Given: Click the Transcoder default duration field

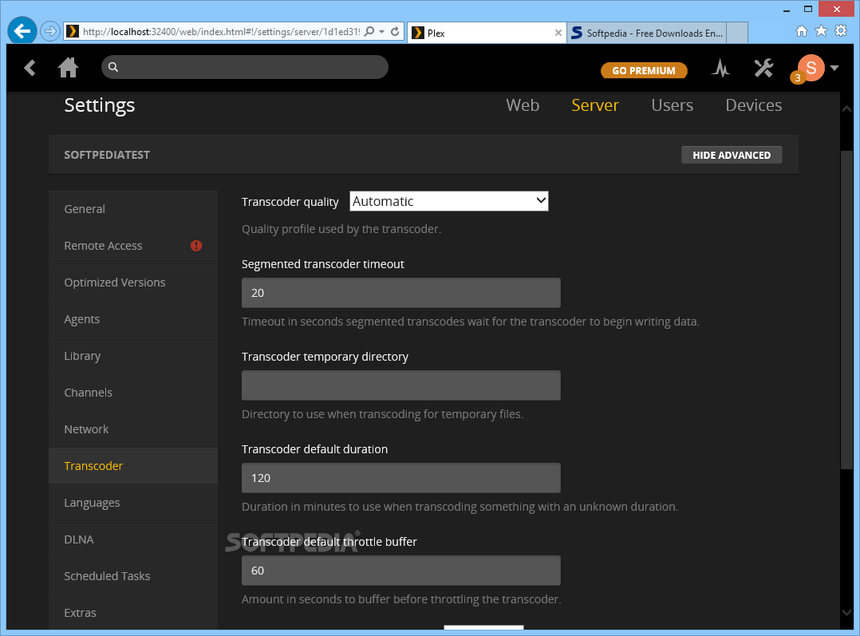Looking at the screenshot, I should click(x=401, y=478).
